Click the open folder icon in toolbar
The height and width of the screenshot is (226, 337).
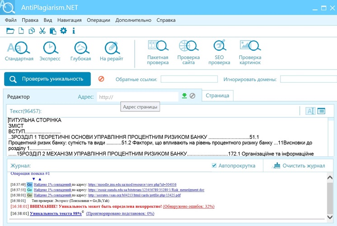tap(10, 31)
